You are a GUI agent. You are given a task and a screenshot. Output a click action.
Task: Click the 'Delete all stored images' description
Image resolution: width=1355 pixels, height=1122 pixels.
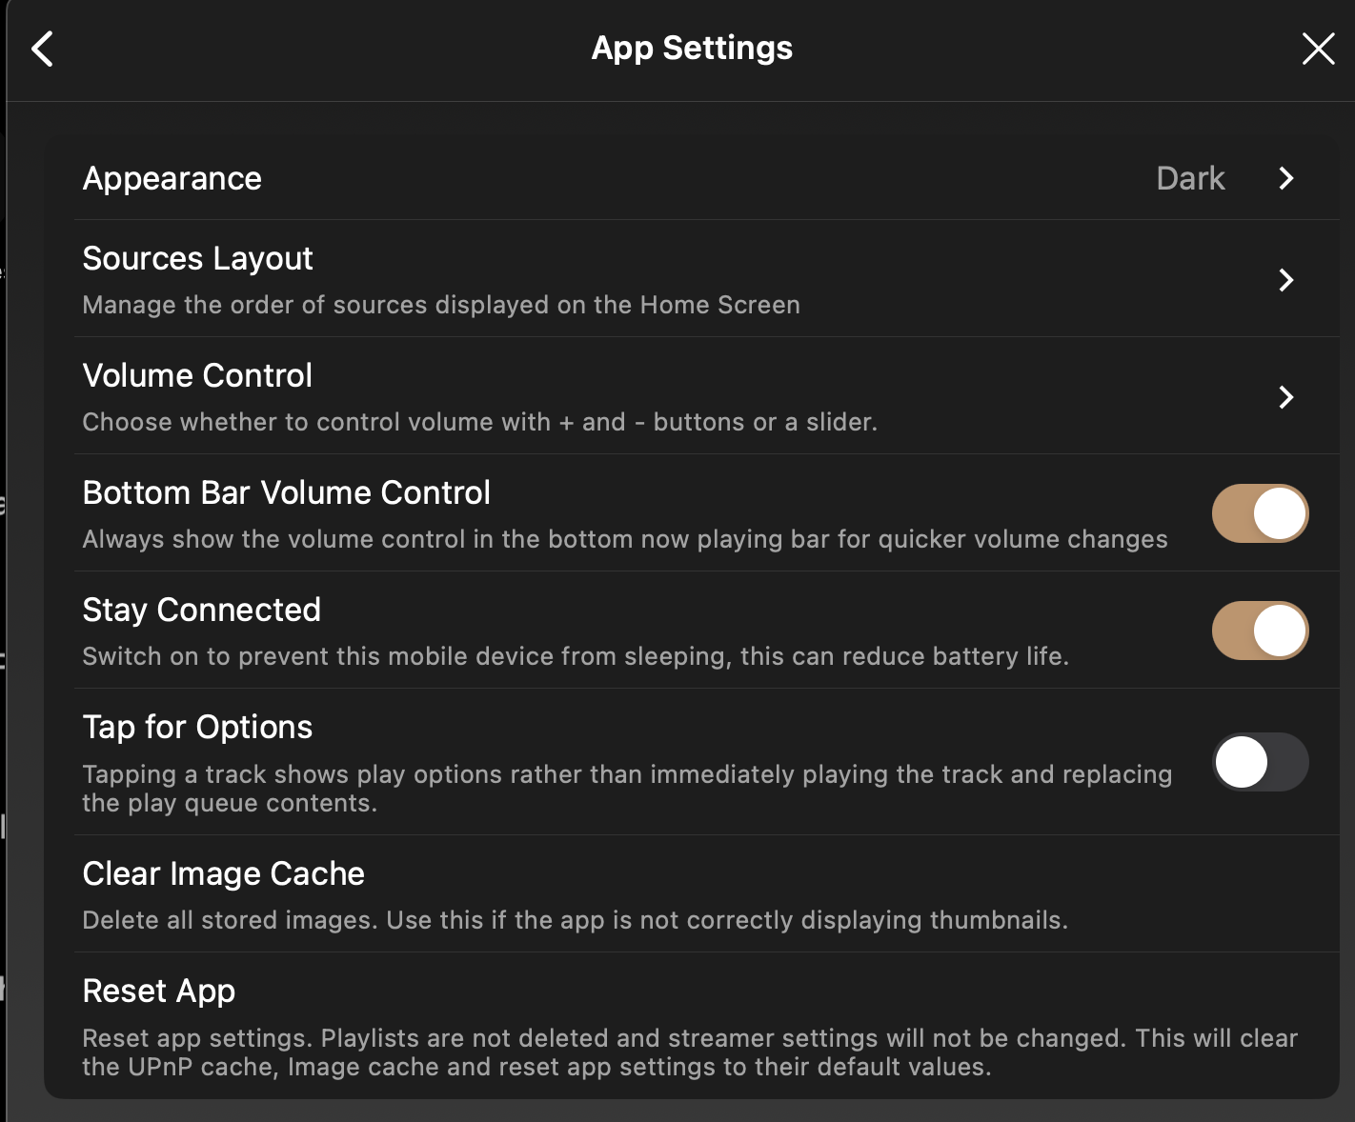coord(575,921)
